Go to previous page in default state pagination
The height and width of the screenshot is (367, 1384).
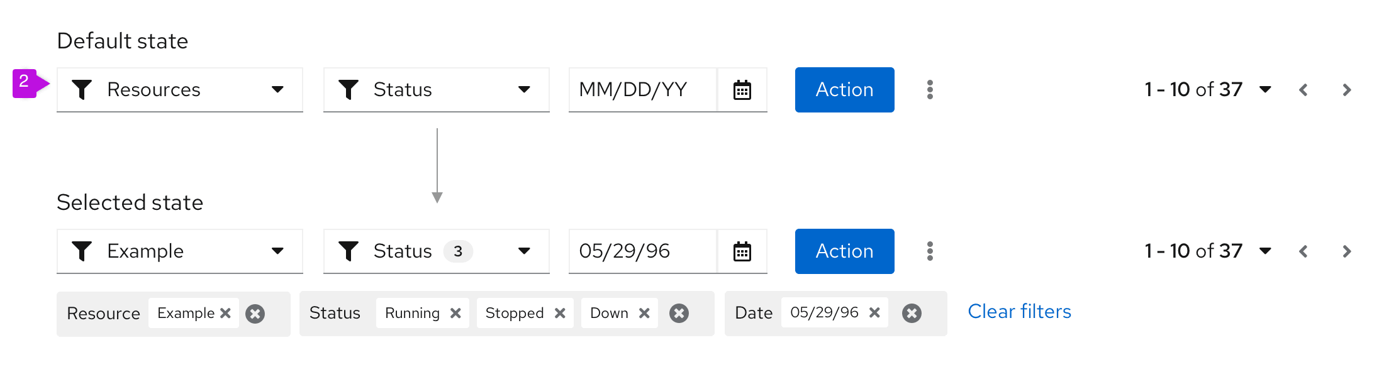click(1303, 90)
